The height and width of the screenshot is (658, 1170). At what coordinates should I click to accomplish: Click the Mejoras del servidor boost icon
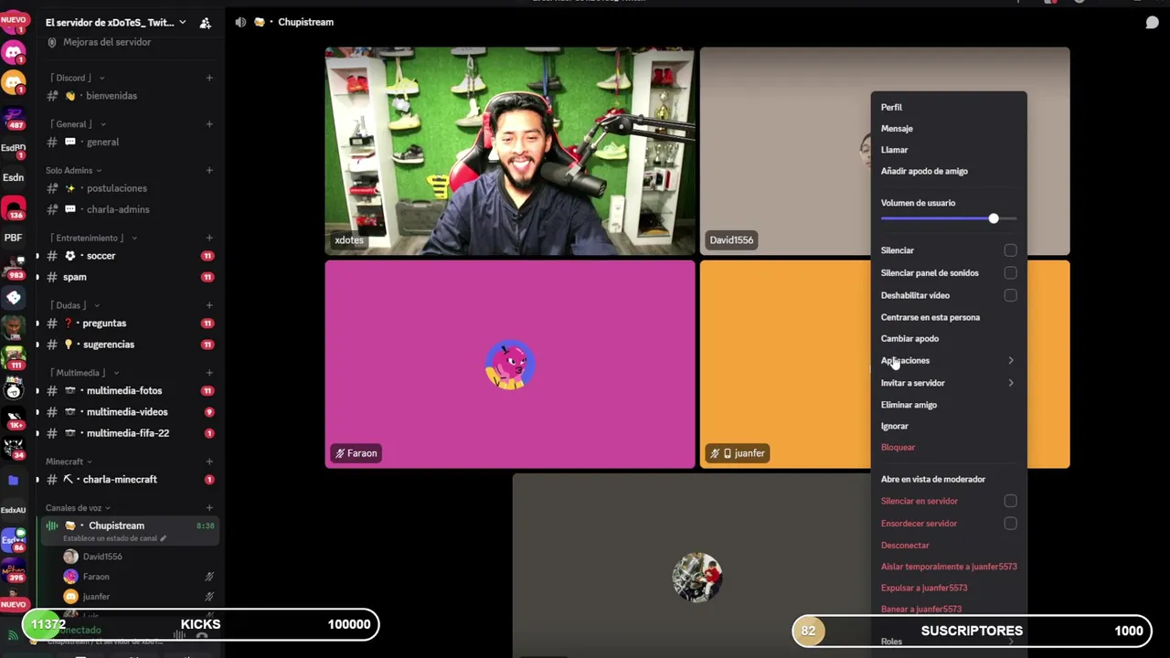click(x=52, y=42)
